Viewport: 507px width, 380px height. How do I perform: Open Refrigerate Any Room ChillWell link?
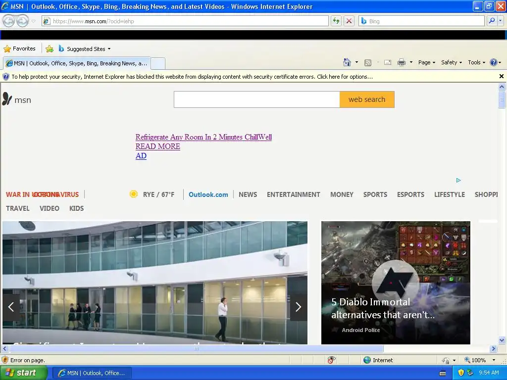[203, 137]
